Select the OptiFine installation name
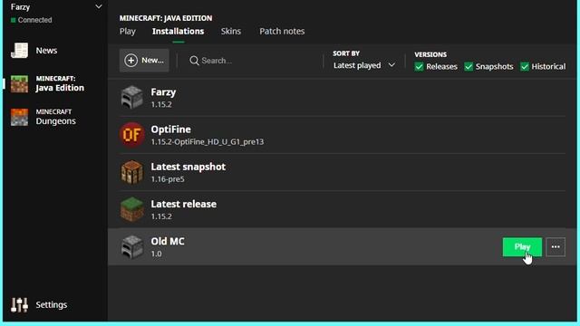The width and height of the screenshot is (580, 326). click(171, 129)
